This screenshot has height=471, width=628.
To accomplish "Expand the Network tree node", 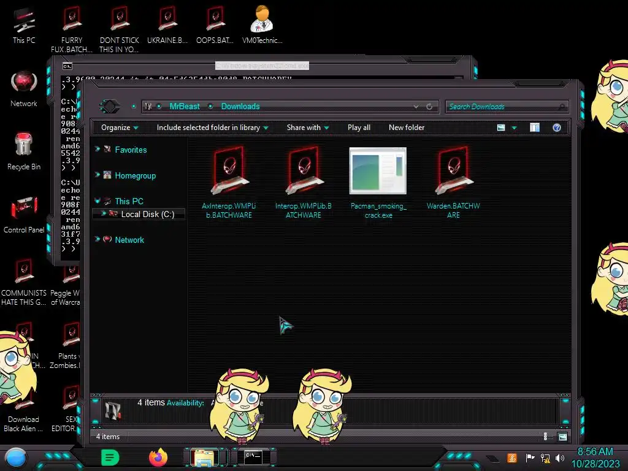I will pos(98,239).
